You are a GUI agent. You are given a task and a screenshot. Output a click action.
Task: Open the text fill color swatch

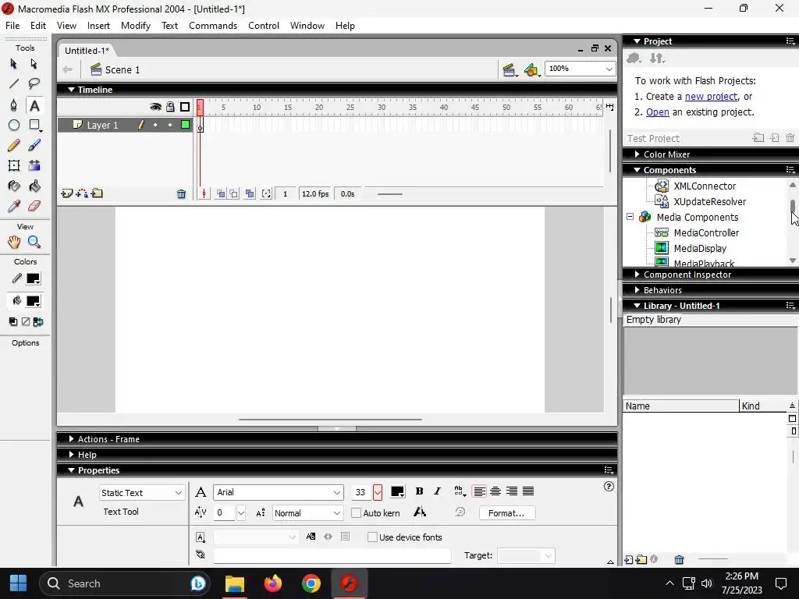(397, 491)
